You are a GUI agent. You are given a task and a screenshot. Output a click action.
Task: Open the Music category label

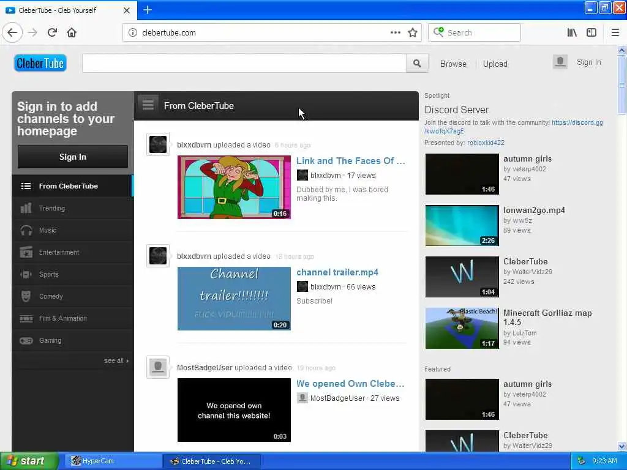(48, 230)
